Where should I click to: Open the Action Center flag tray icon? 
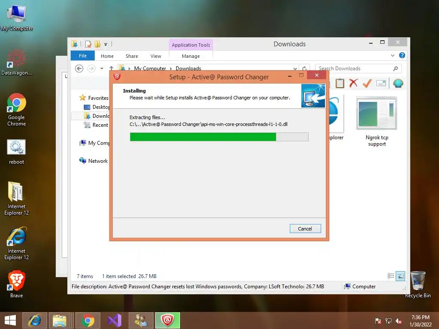[378, 321]
